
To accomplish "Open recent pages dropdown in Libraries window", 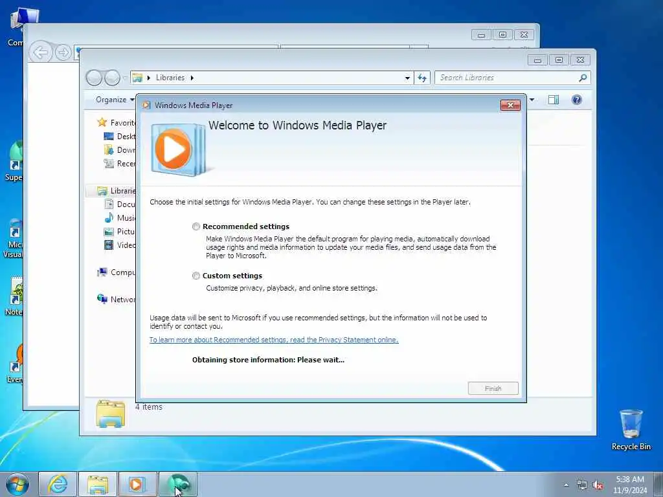I will [x=125, y=78].
